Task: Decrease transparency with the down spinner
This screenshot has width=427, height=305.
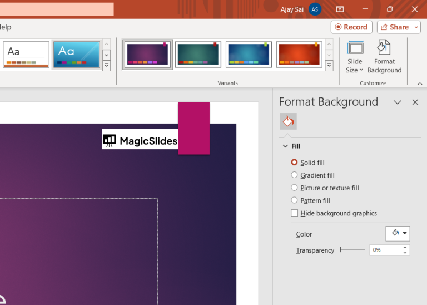Action: [405, 253]
